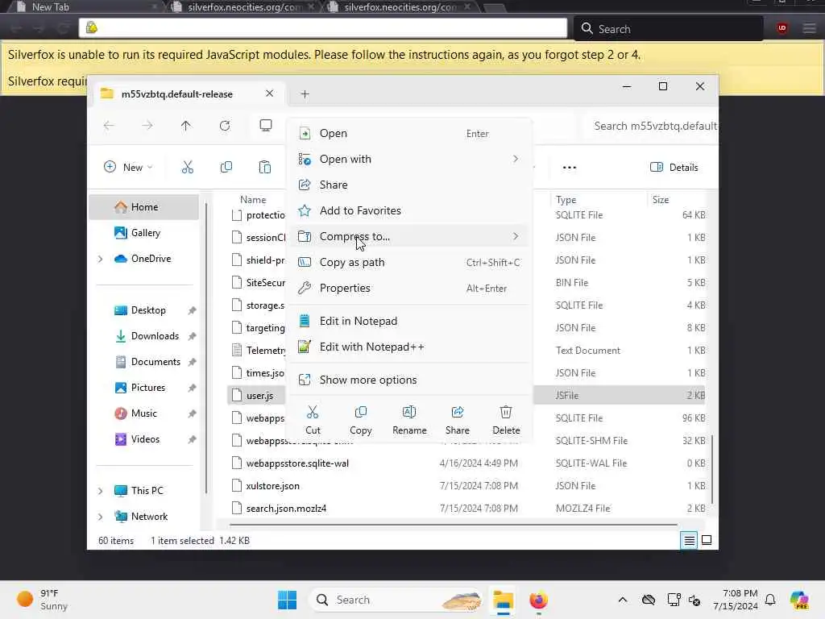Viewport: 825px width, 619px height.
Task: Expand the Compress to submenu arrow
Action: 516,236
